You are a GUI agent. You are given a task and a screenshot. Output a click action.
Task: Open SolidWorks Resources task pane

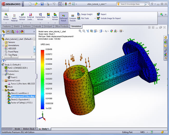166,38
